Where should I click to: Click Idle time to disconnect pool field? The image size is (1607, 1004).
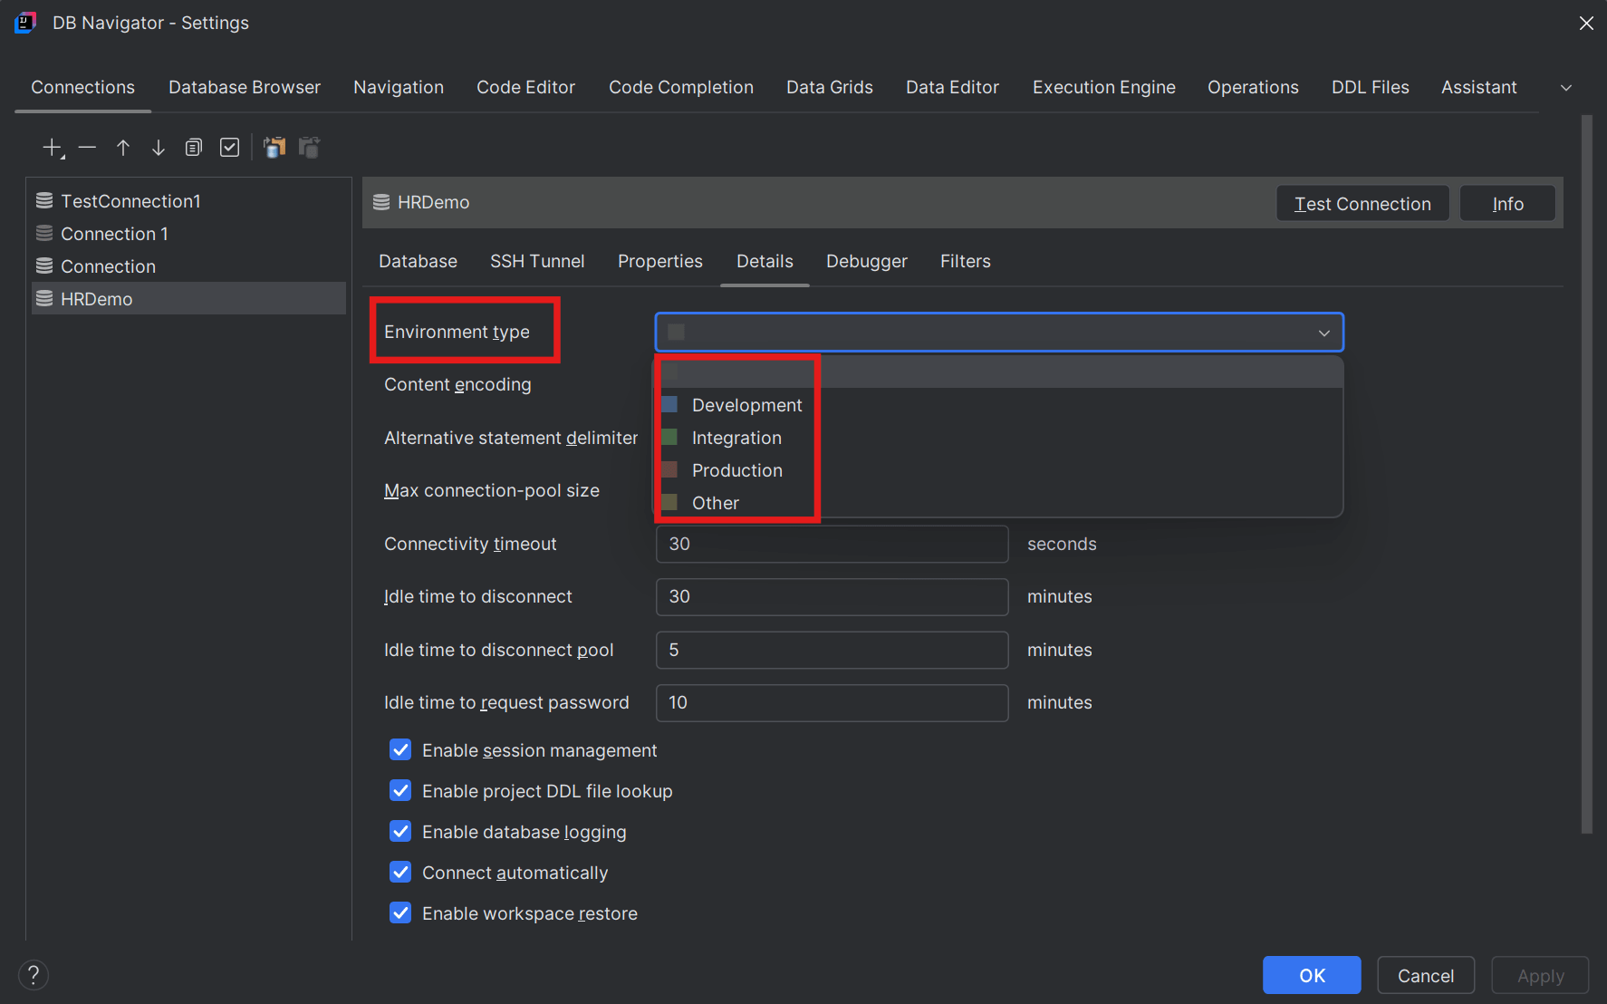pyautogui.click(x=832, y=650)
